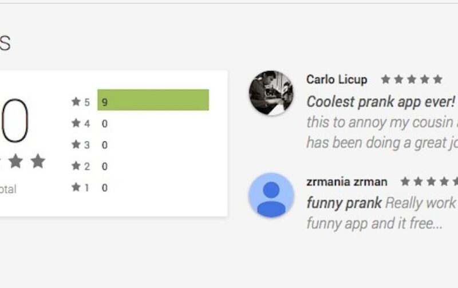Screen dimensions: 458x288
Task: Click the star icon beside rating 4
Action: pyautogui.click(x=76, y=123)
